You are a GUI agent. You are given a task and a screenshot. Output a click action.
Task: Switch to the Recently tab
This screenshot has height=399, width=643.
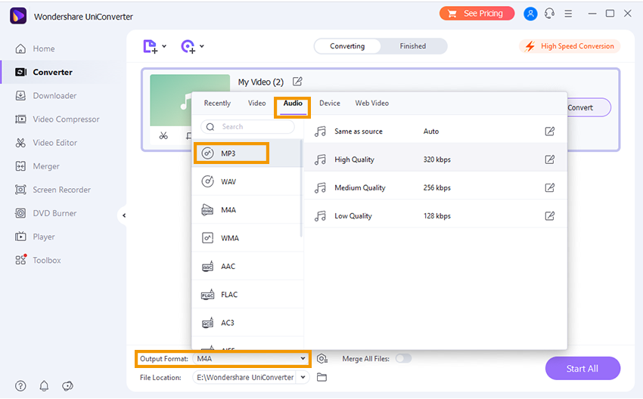[x=217, y=104]
